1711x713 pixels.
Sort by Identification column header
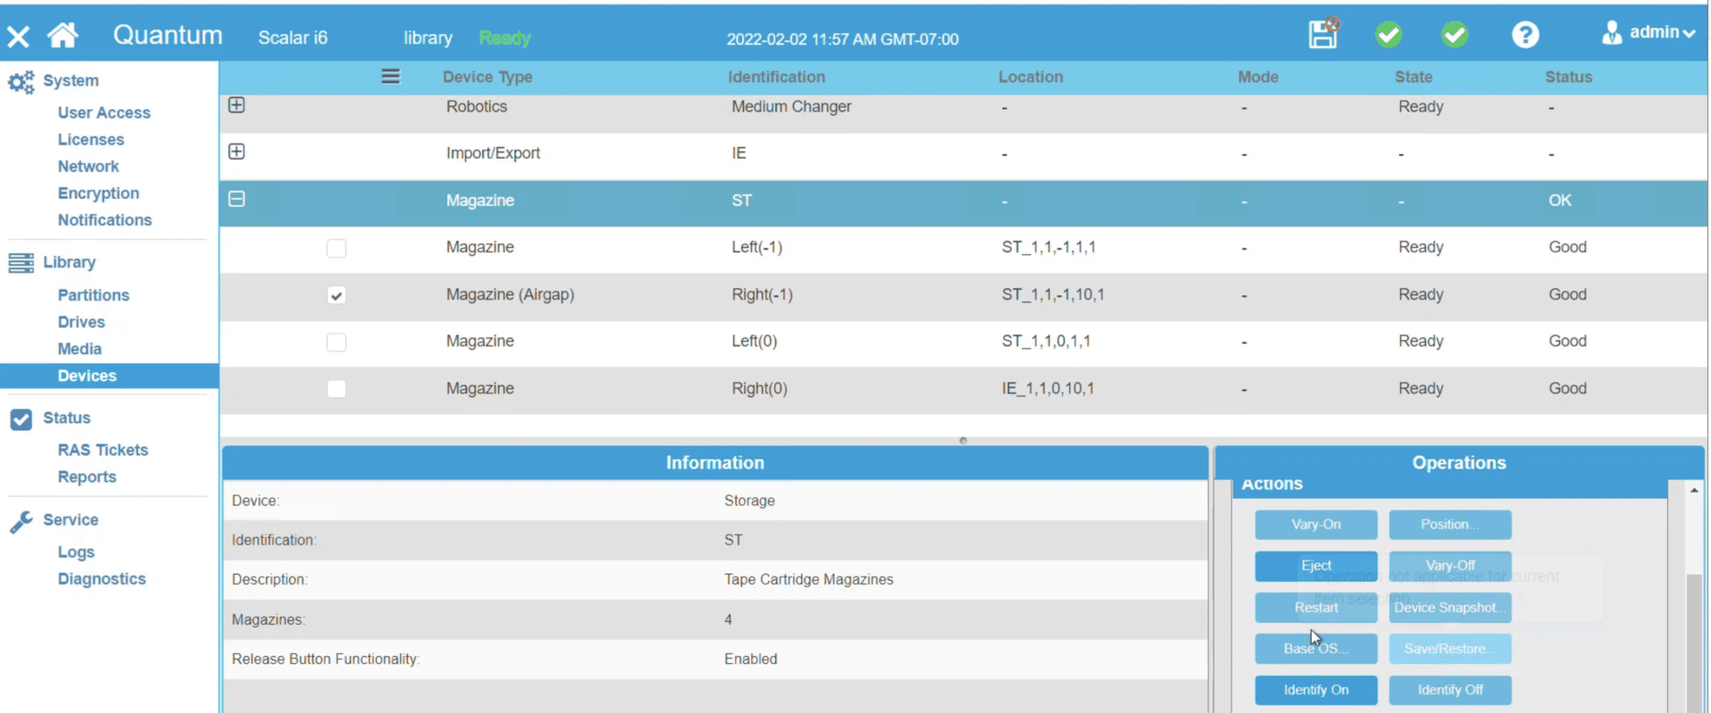coord(776,78)
